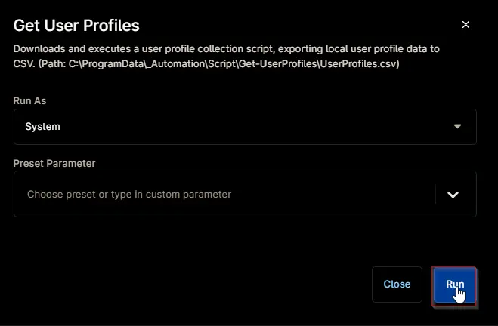This screenshot has width=498, height=326.
Task: Click the UserProfiles.csv path text
Action: pyautogui.click(x=359, y=63)
